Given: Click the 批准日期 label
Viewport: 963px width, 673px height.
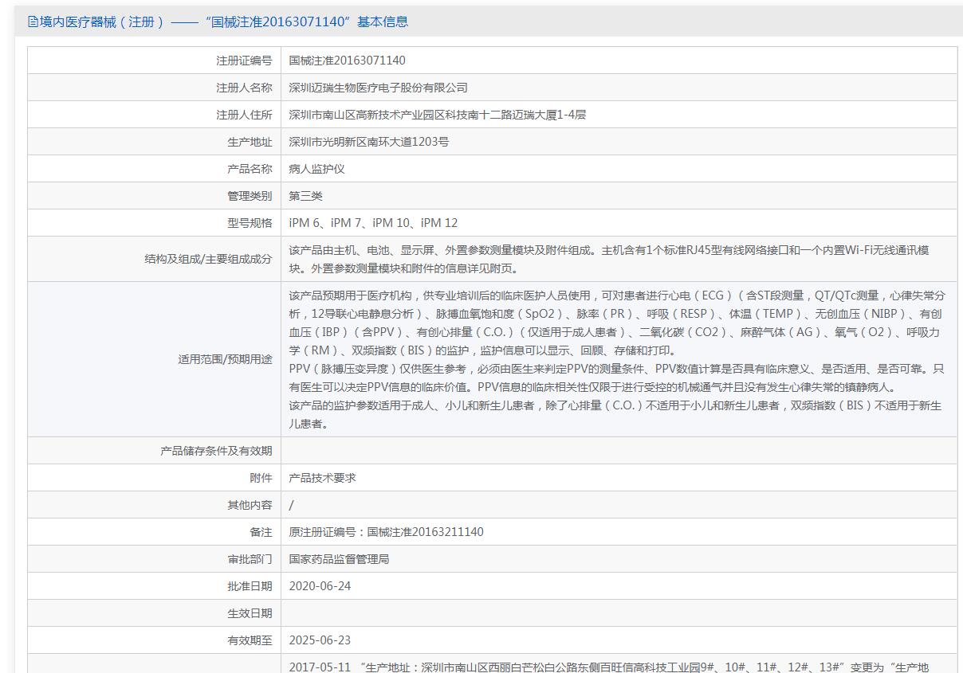Looking at the screenshot, I should coord(250,586).
